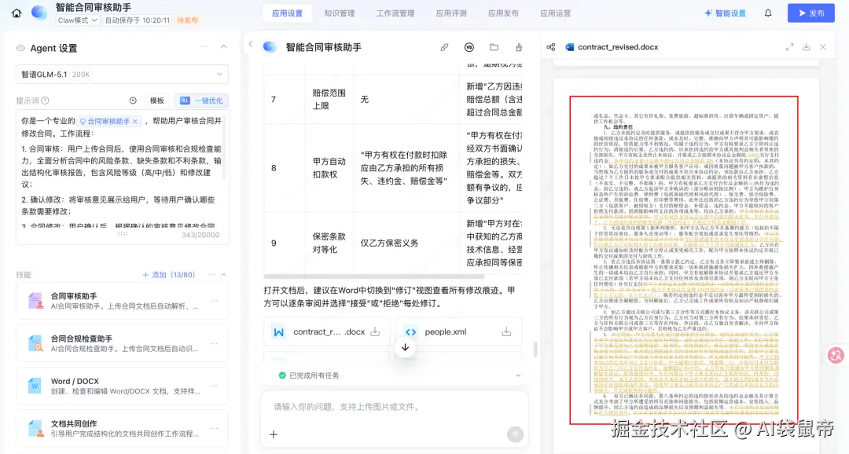The height and width of the screenshot is (454, 849).
Task: Open the notification bell
Action: point(768,13)
